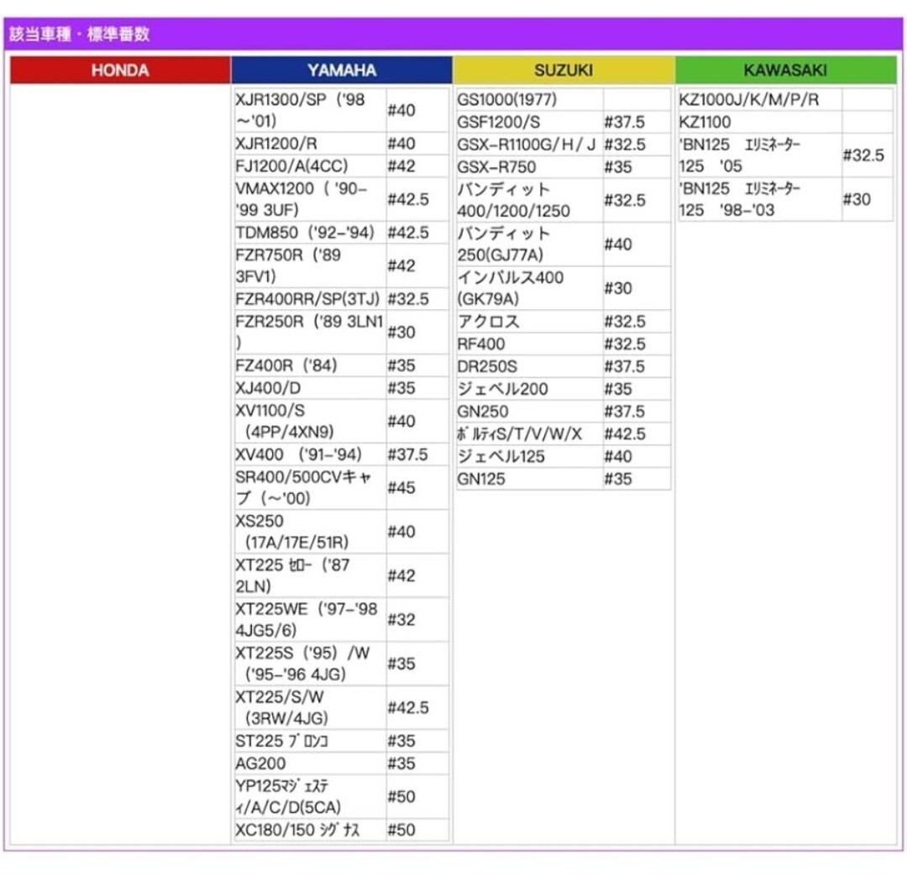Click the 該当車種・標準番数 title bar

[x=453, y=34]
